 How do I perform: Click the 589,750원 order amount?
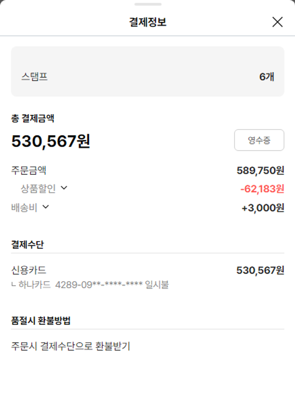click(x=260, y=171)
